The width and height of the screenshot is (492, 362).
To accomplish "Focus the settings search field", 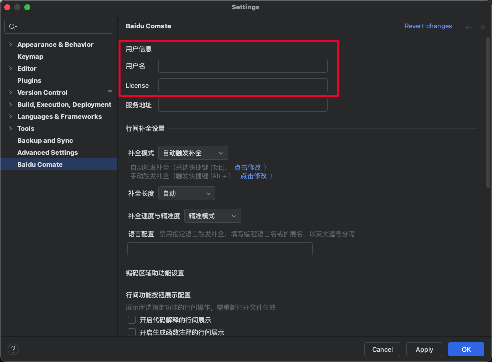I will (59, 27).
